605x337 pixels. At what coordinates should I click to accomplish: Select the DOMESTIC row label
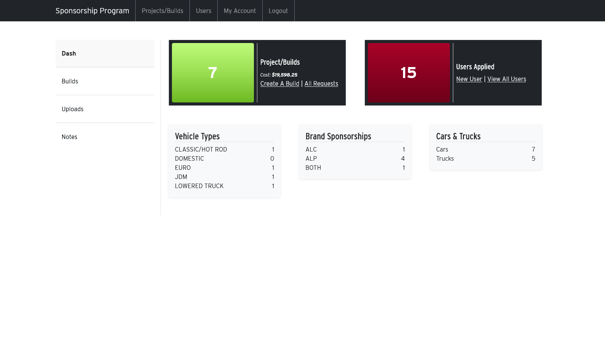tap(189, 158)
